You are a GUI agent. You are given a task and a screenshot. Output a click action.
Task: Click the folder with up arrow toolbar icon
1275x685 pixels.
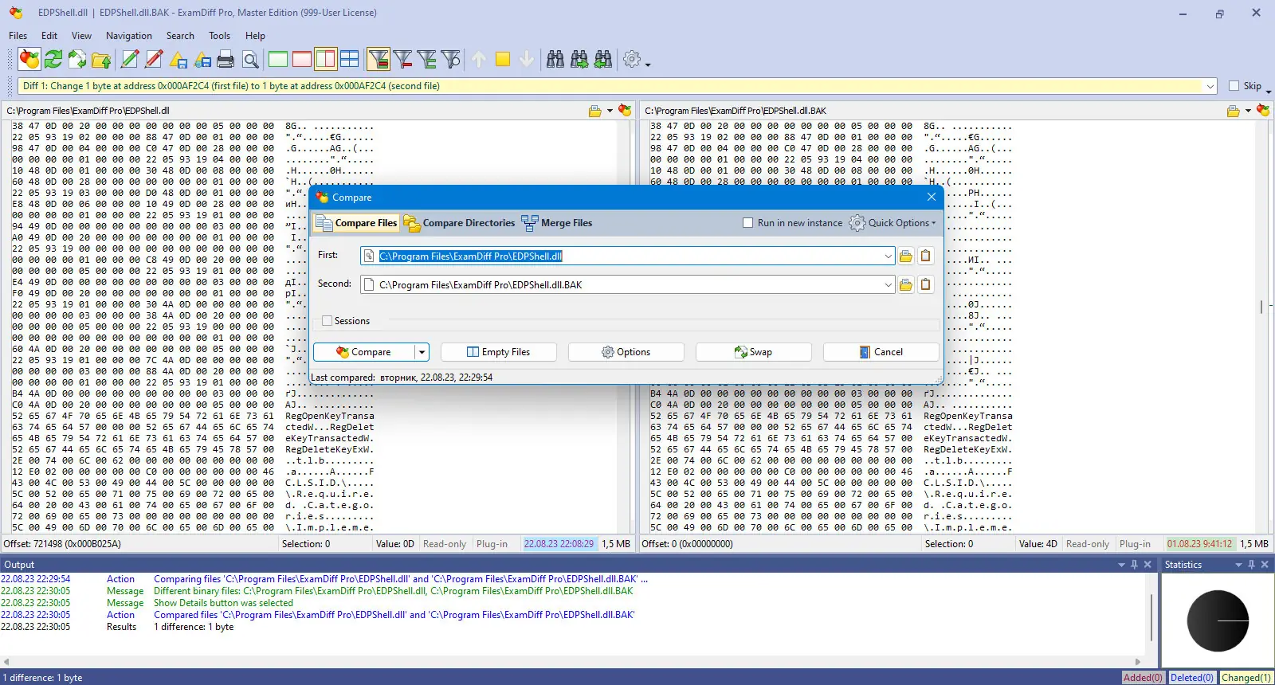pyautogui.click(x=101, y=59)
